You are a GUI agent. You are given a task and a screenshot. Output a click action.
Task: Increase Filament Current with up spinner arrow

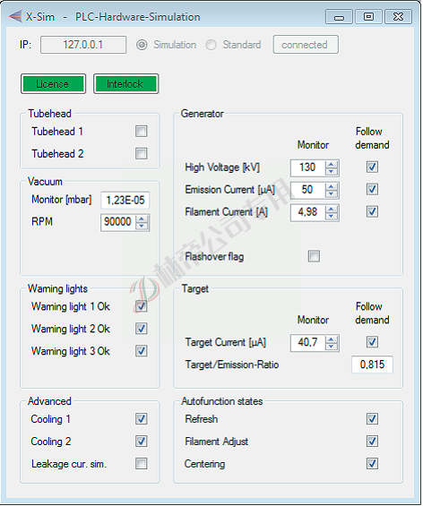(x=331, y=209)
